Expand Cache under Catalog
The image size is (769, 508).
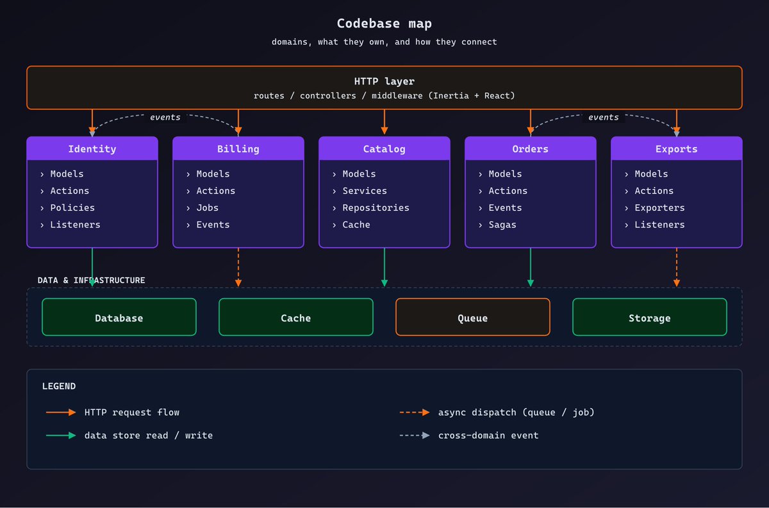(351, 224)
